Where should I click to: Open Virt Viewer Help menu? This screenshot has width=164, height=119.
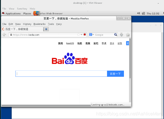click(x=32, y=9)
